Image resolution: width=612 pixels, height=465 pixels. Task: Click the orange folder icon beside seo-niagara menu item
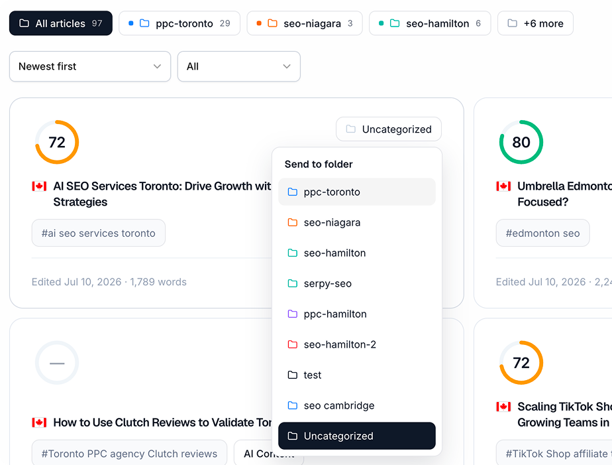(292, 222)
